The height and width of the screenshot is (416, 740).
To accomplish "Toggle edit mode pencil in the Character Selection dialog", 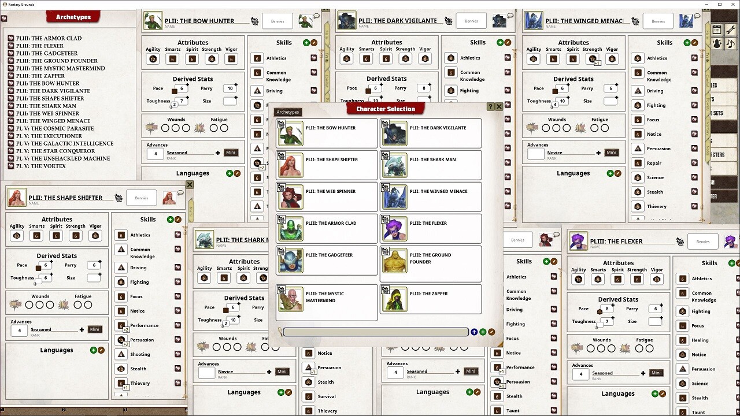I will pos(493,332).
